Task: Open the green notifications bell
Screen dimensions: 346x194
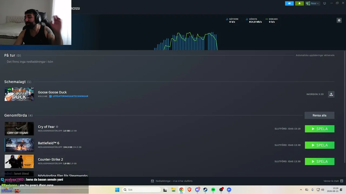Action: [x=300, y=4]
